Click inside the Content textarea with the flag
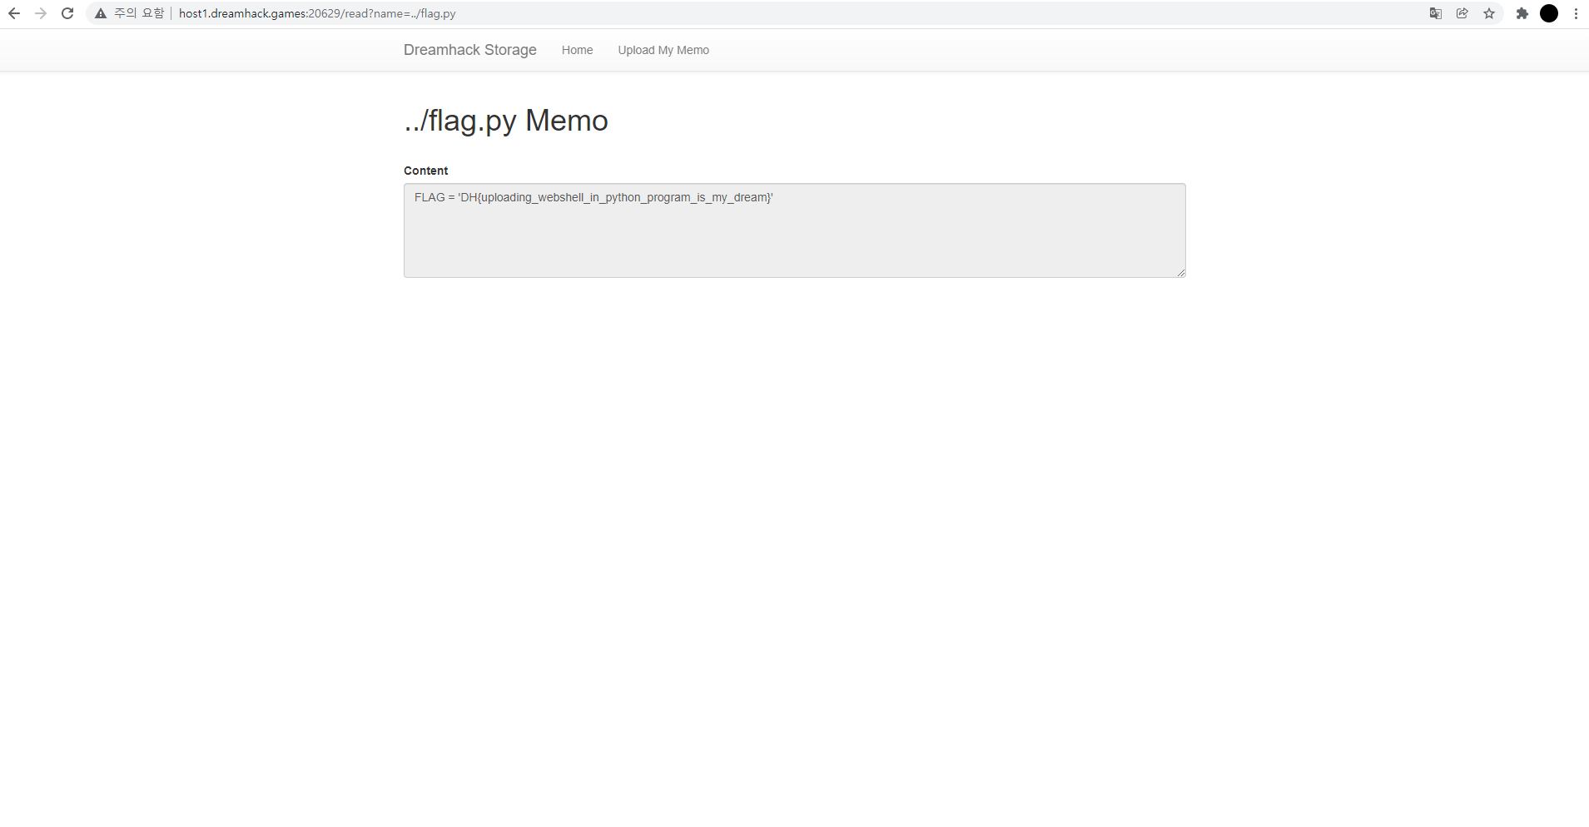Image resolution: width=1589 pixels, height=827 pixels. pos(795,230)
